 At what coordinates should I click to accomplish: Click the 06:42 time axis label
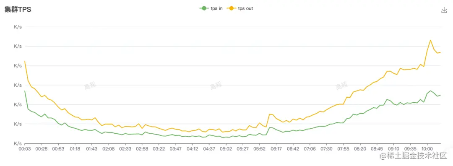(x=293, y=149)
